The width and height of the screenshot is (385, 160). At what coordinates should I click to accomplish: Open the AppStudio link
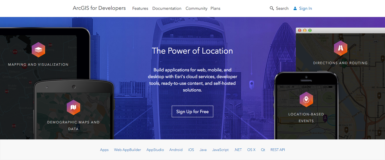[x=155, y=150]
